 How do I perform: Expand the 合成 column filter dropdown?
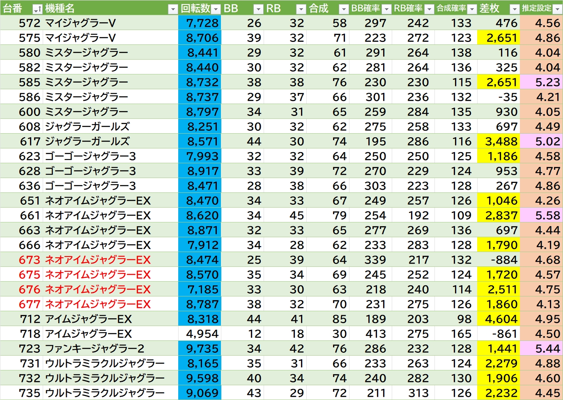(344, 9)
